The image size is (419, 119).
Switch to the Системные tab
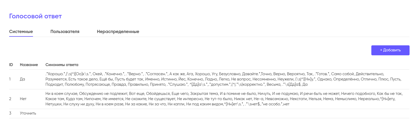[21, 32]
